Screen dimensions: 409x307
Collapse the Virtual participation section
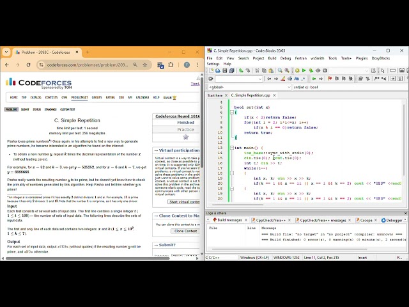(x=156, y=150)
